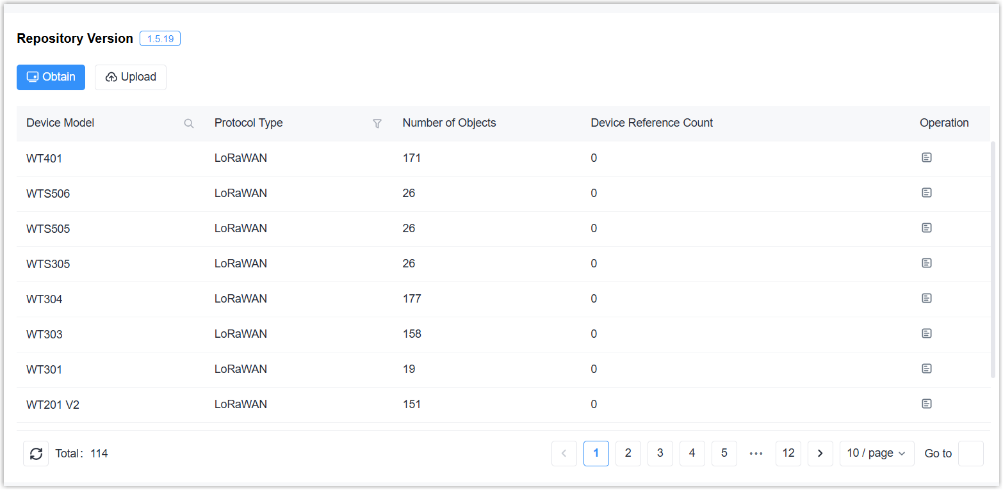Image resolution: width=1003 pixels, height=490 pixels.
Task: Select page 5 in pagination
Action: coord(724,454)
